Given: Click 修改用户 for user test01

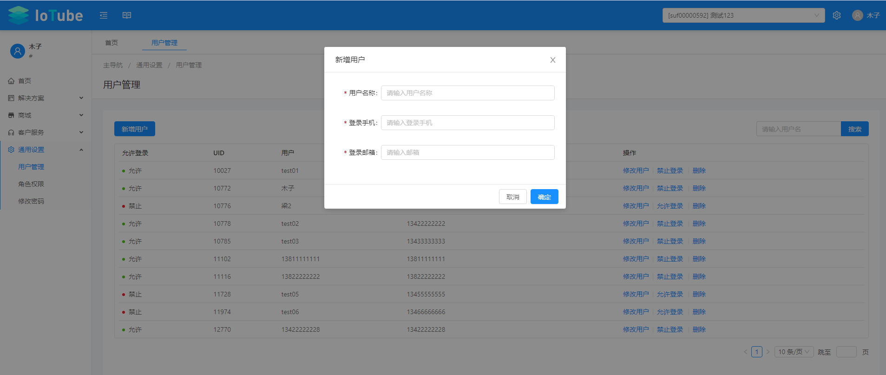Looking at the screenshot, I should 636,171.
